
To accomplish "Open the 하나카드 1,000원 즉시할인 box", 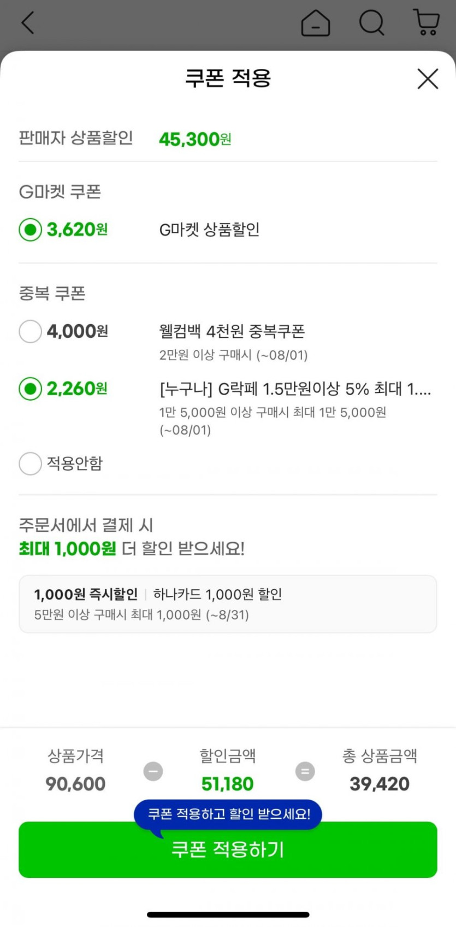I will (x=228, y=604).
